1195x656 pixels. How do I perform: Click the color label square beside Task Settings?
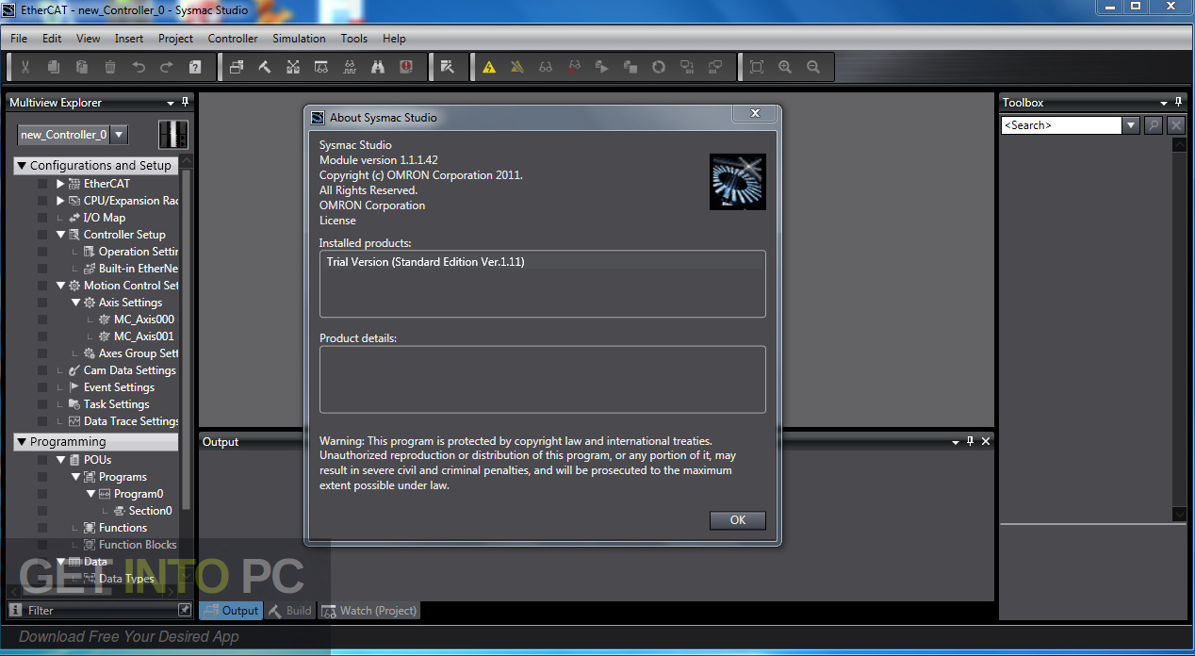[42, 404]
